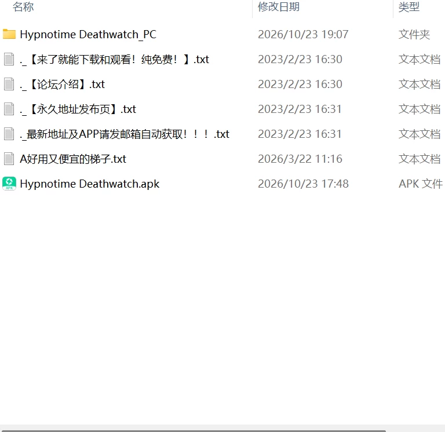Select the file name Hypnotime Deathwatch_PC

pyautogui.click(x=88, y=35)
